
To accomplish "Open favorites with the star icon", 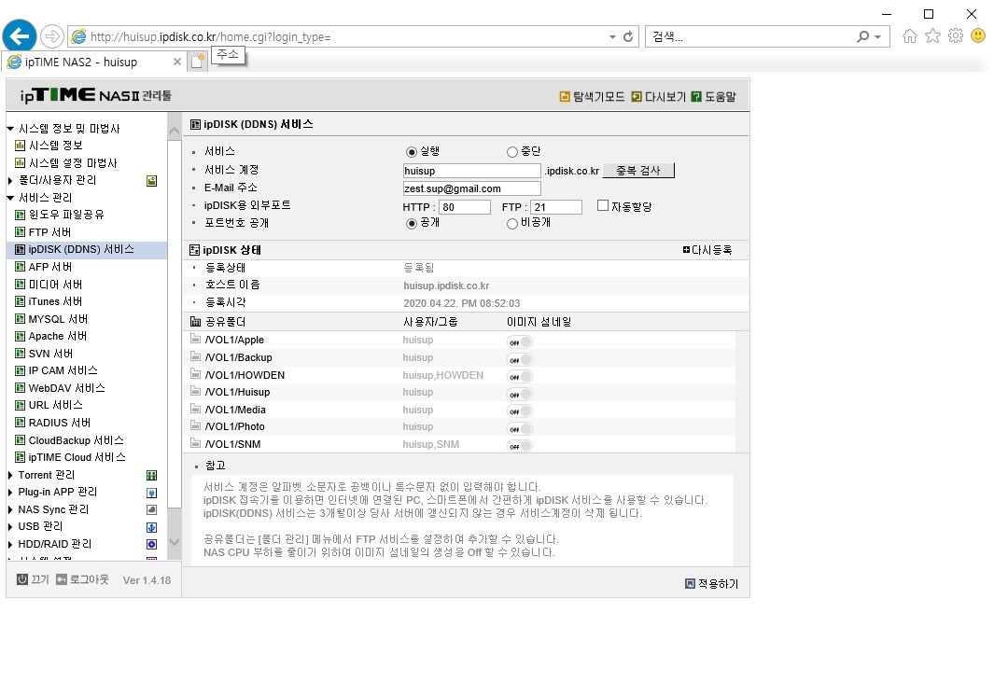I will click(932, 36).
